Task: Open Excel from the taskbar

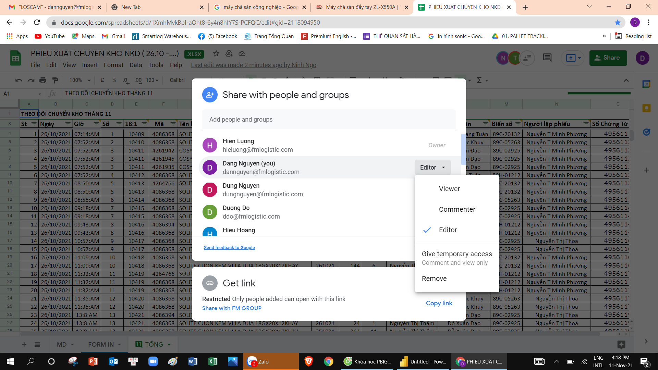Action: [x=212, y=361]
